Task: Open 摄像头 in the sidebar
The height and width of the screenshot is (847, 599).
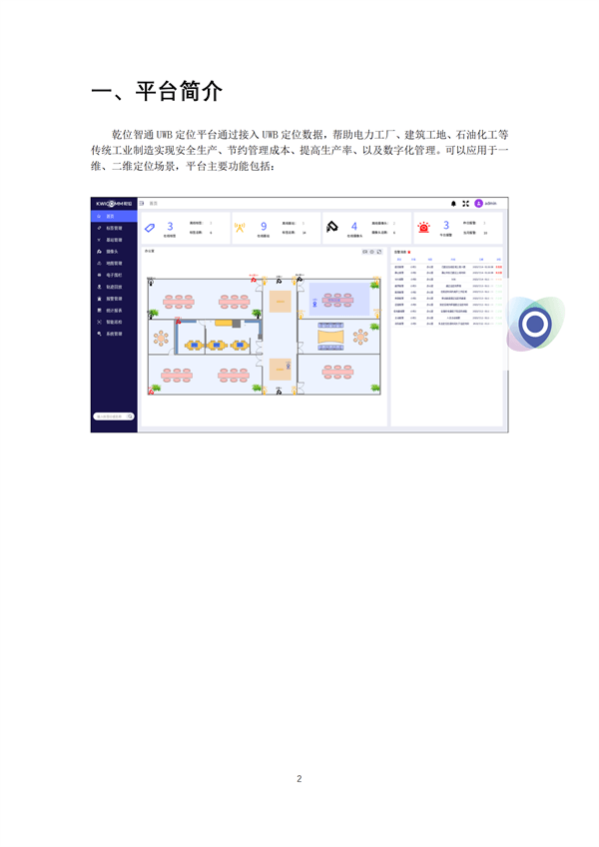Action: tap(114, 252)
